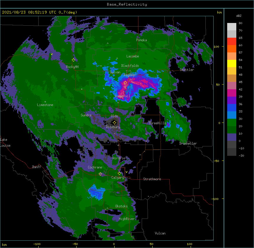Click the yellow diamond marker above RockyMH
Screen dimensions: 254x248
coord(73,60)
